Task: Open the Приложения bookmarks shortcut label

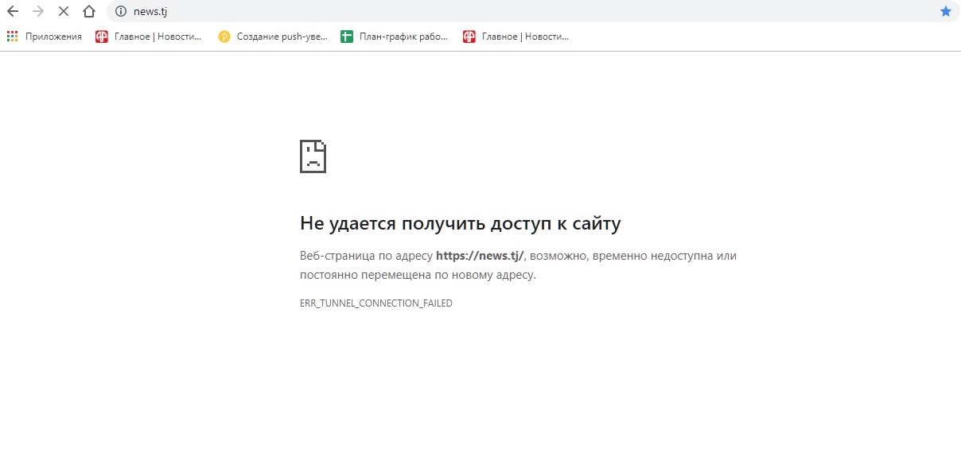Action: [53, 36]
